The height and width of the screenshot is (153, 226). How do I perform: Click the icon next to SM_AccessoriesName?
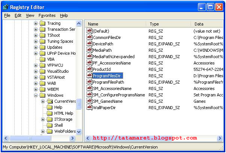point(89,88)
